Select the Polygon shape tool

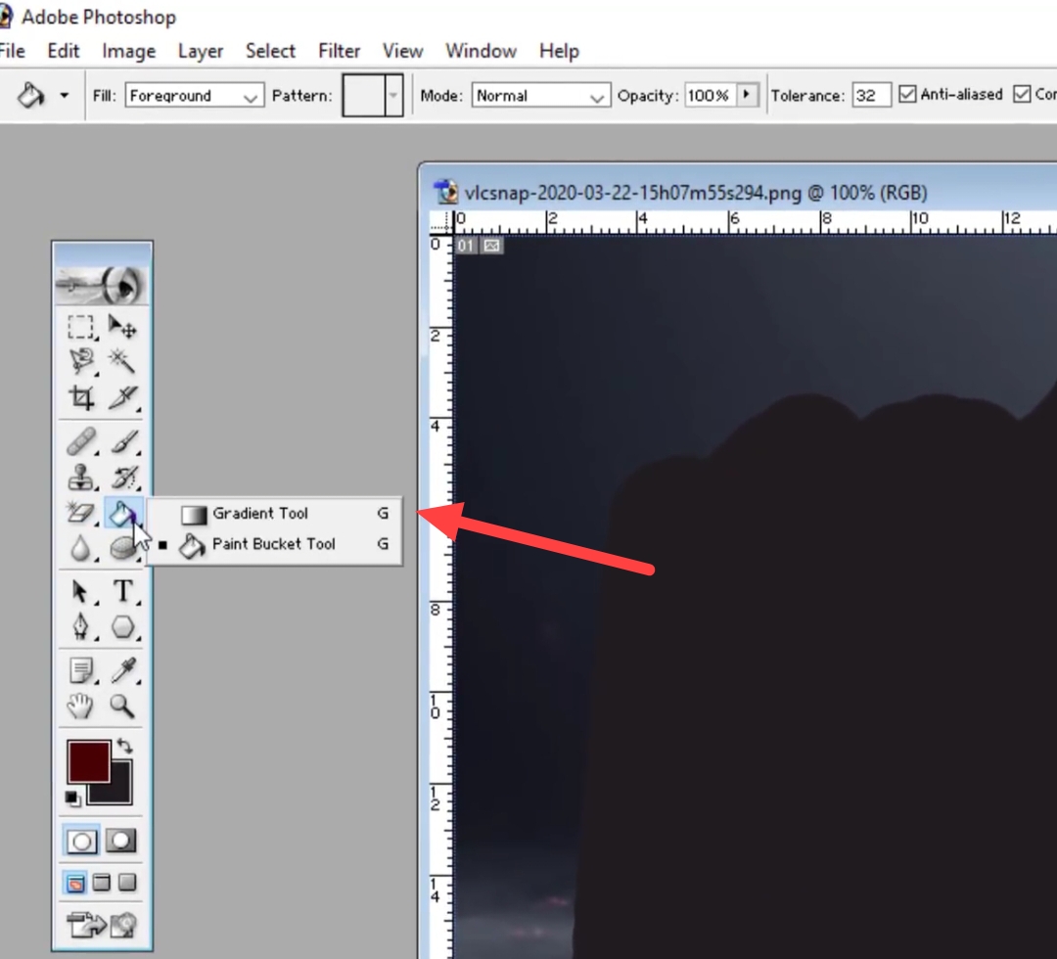(122, 626)
